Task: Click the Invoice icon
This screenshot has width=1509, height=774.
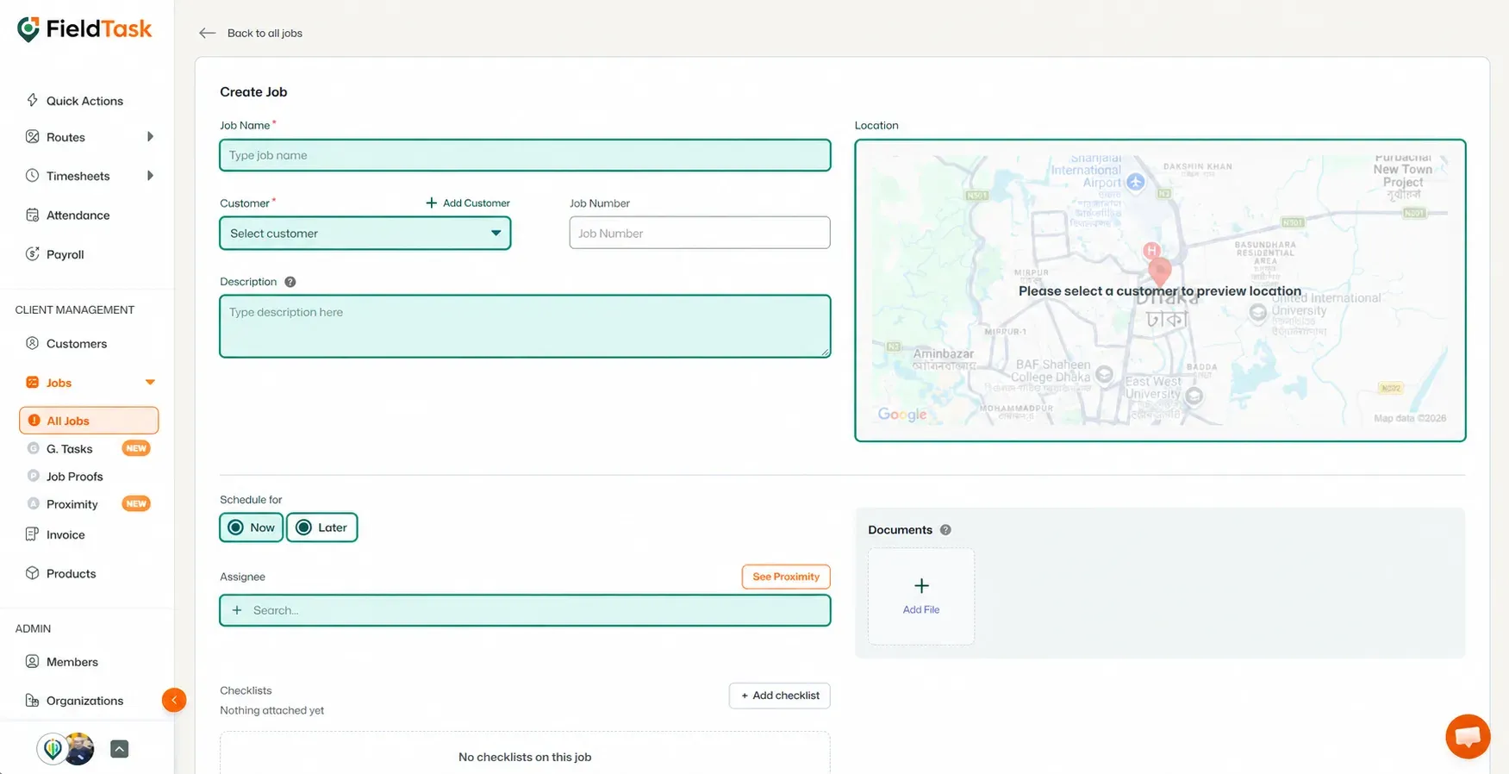Action: point(32,534)
